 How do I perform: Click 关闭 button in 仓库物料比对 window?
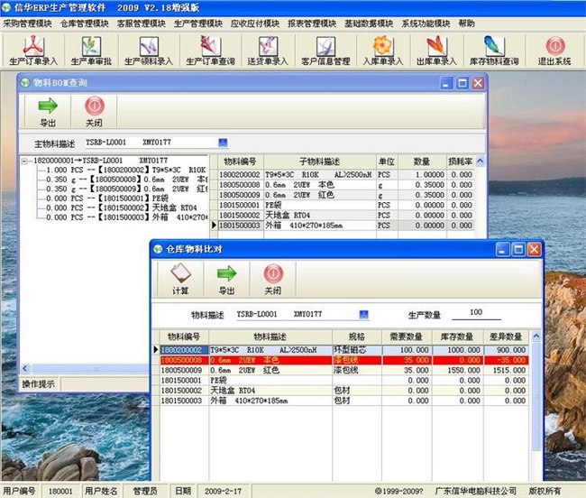click(272, 278)
